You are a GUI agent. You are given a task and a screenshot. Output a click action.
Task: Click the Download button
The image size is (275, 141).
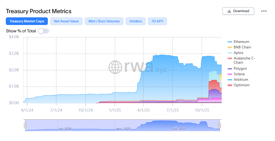coord(238,11)
